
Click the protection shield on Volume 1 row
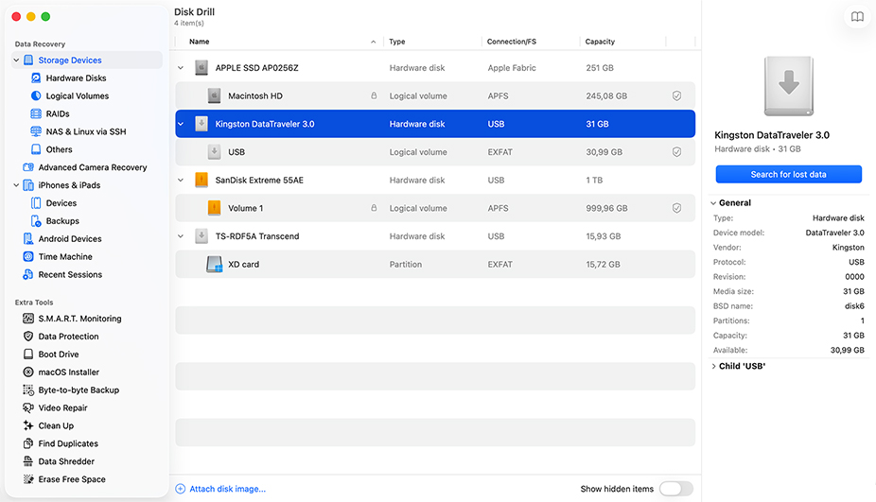pyautogui.click(x=676, y=208)
